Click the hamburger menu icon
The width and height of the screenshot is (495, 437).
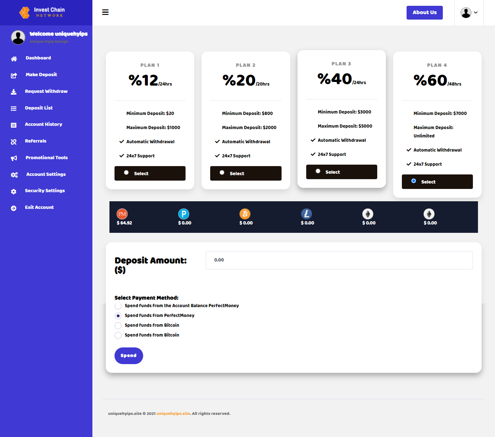click(105, 12)
